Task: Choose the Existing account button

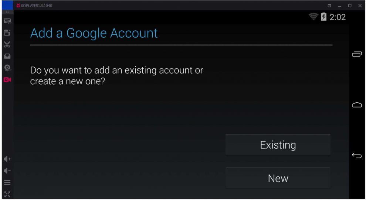Action: (278, 145)
